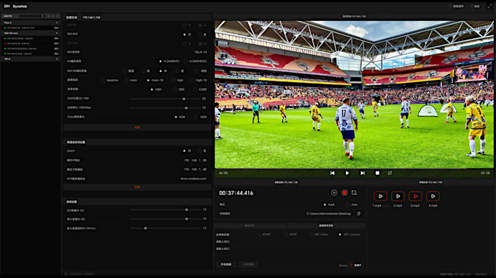Click the red record button
The image size is (496, 278).
(345, 193)
